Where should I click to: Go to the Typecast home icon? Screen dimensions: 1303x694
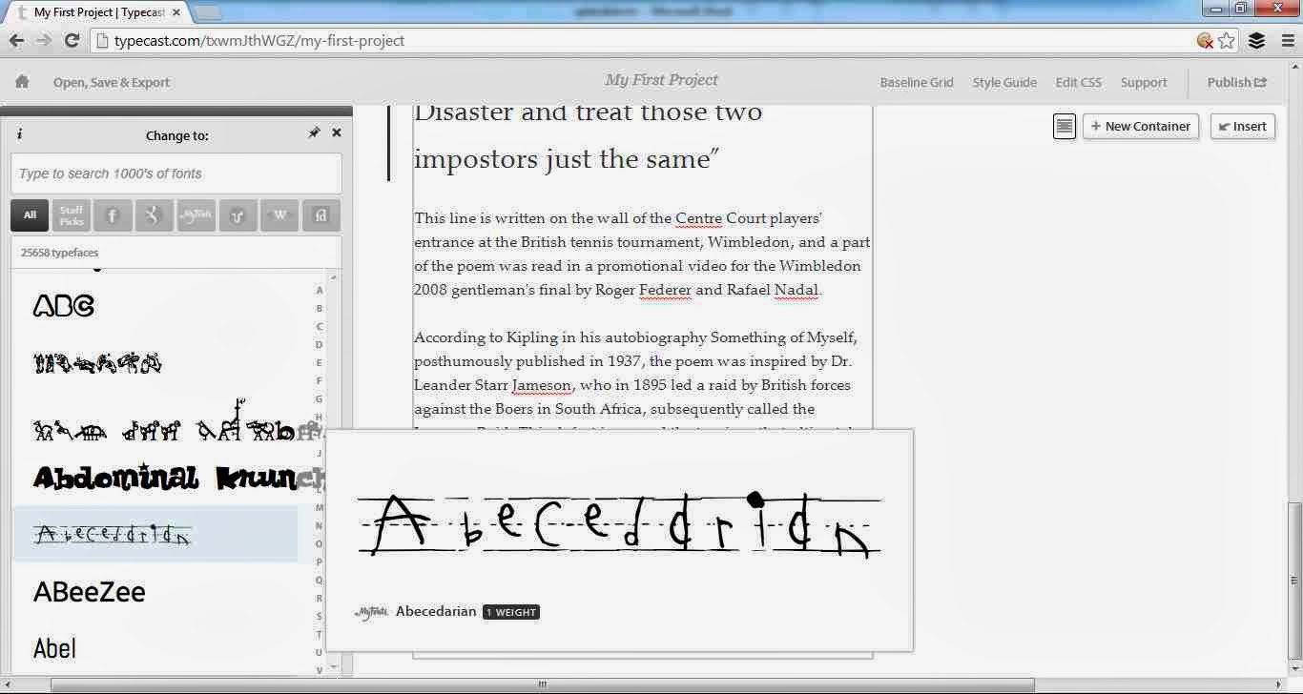point(22,82)
